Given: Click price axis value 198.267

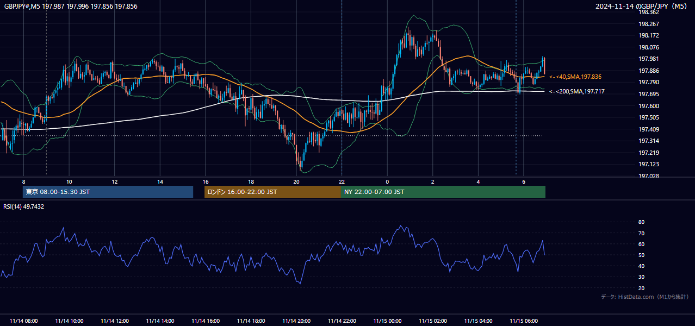Looking at the screenshot, I should click(648, 24).
